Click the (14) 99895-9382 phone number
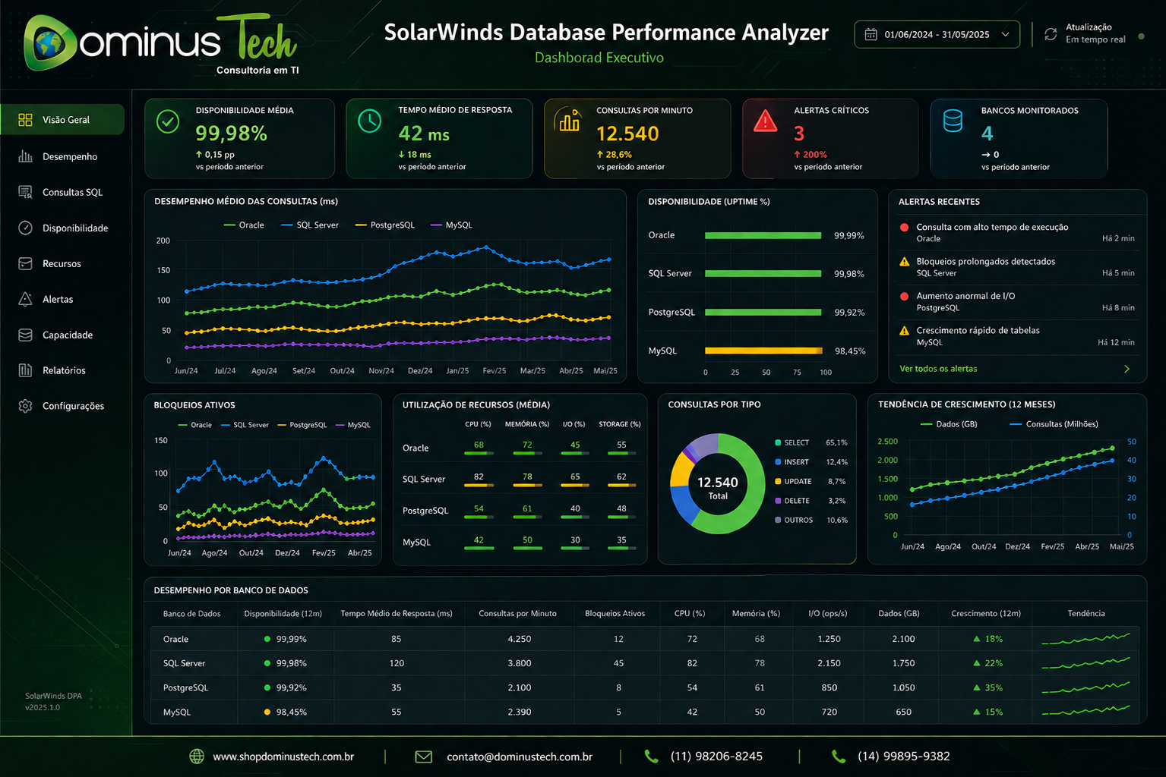Viewport: 1166px width, 777px height. click(x=904, y=757)
